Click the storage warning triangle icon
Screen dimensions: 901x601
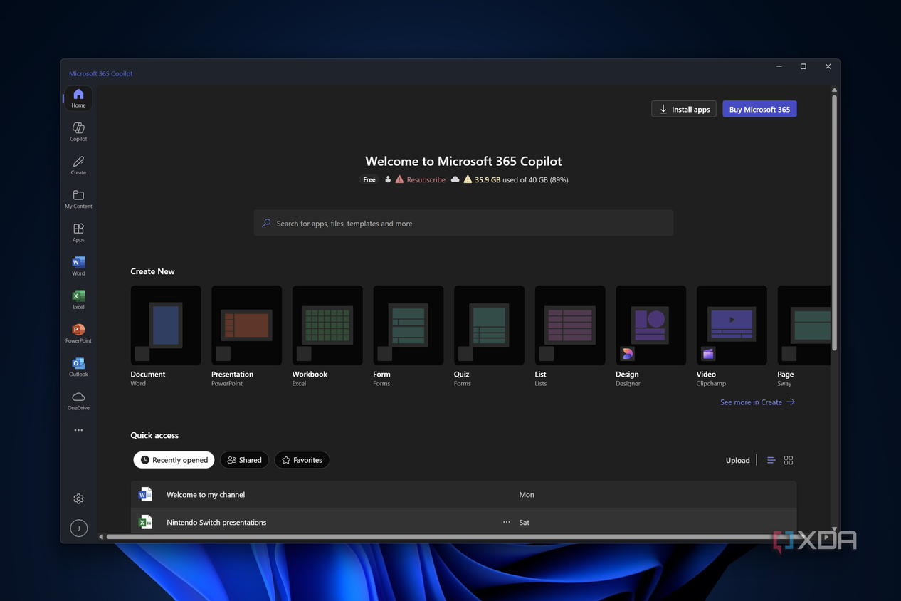coord(468,179)
